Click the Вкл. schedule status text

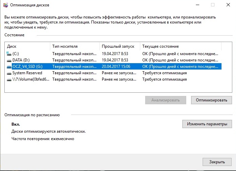(16, 124)
